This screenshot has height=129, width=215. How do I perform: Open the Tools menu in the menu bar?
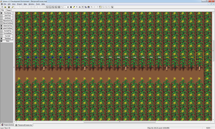(x=38, y=4)
